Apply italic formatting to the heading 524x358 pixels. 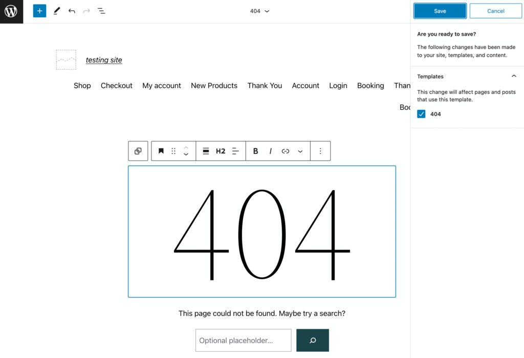point(270,151)
